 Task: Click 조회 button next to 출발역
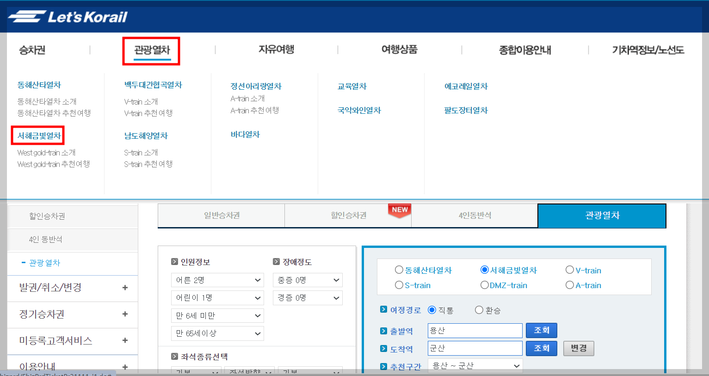542,330
